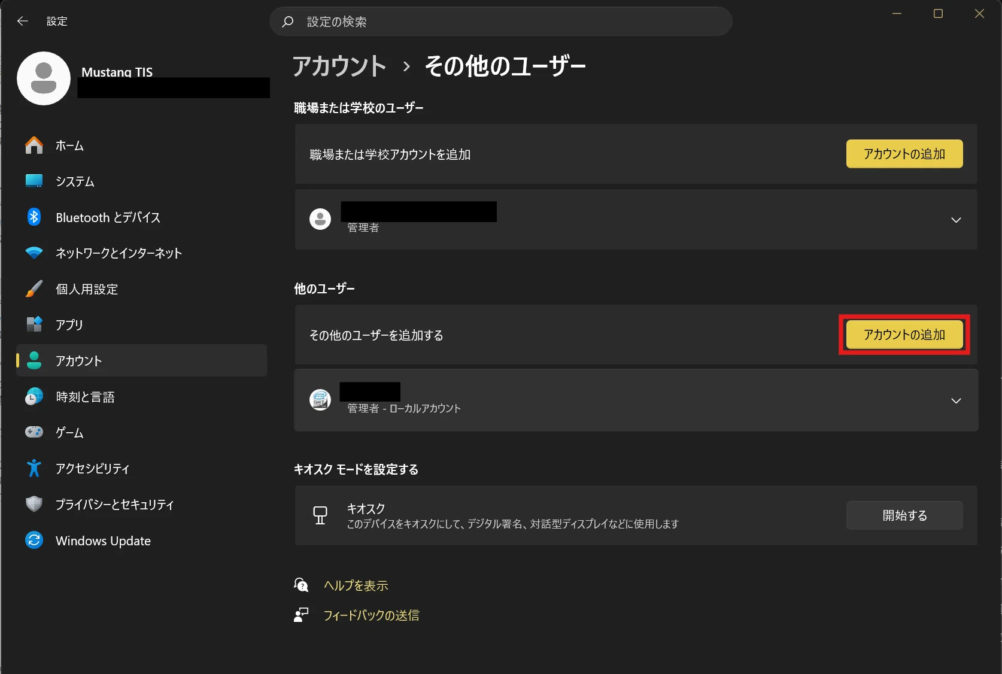
Task: Open プライバシーとセキュリティ section
Action: [141, 505]
